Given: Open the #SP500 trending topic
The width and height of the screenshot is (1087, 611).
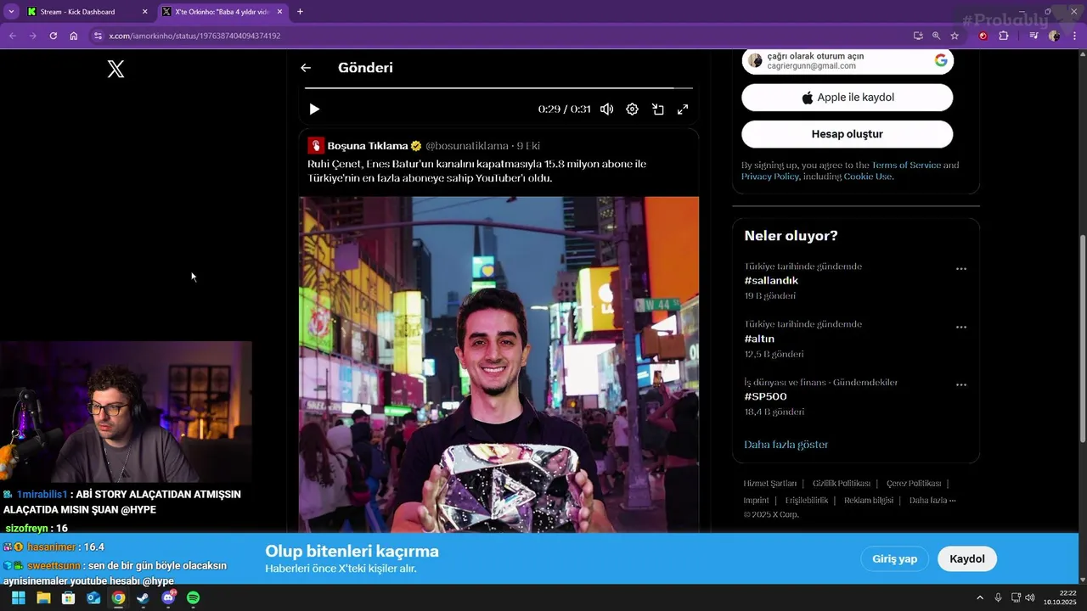Looking at the screenshot, I should (765, 396).
